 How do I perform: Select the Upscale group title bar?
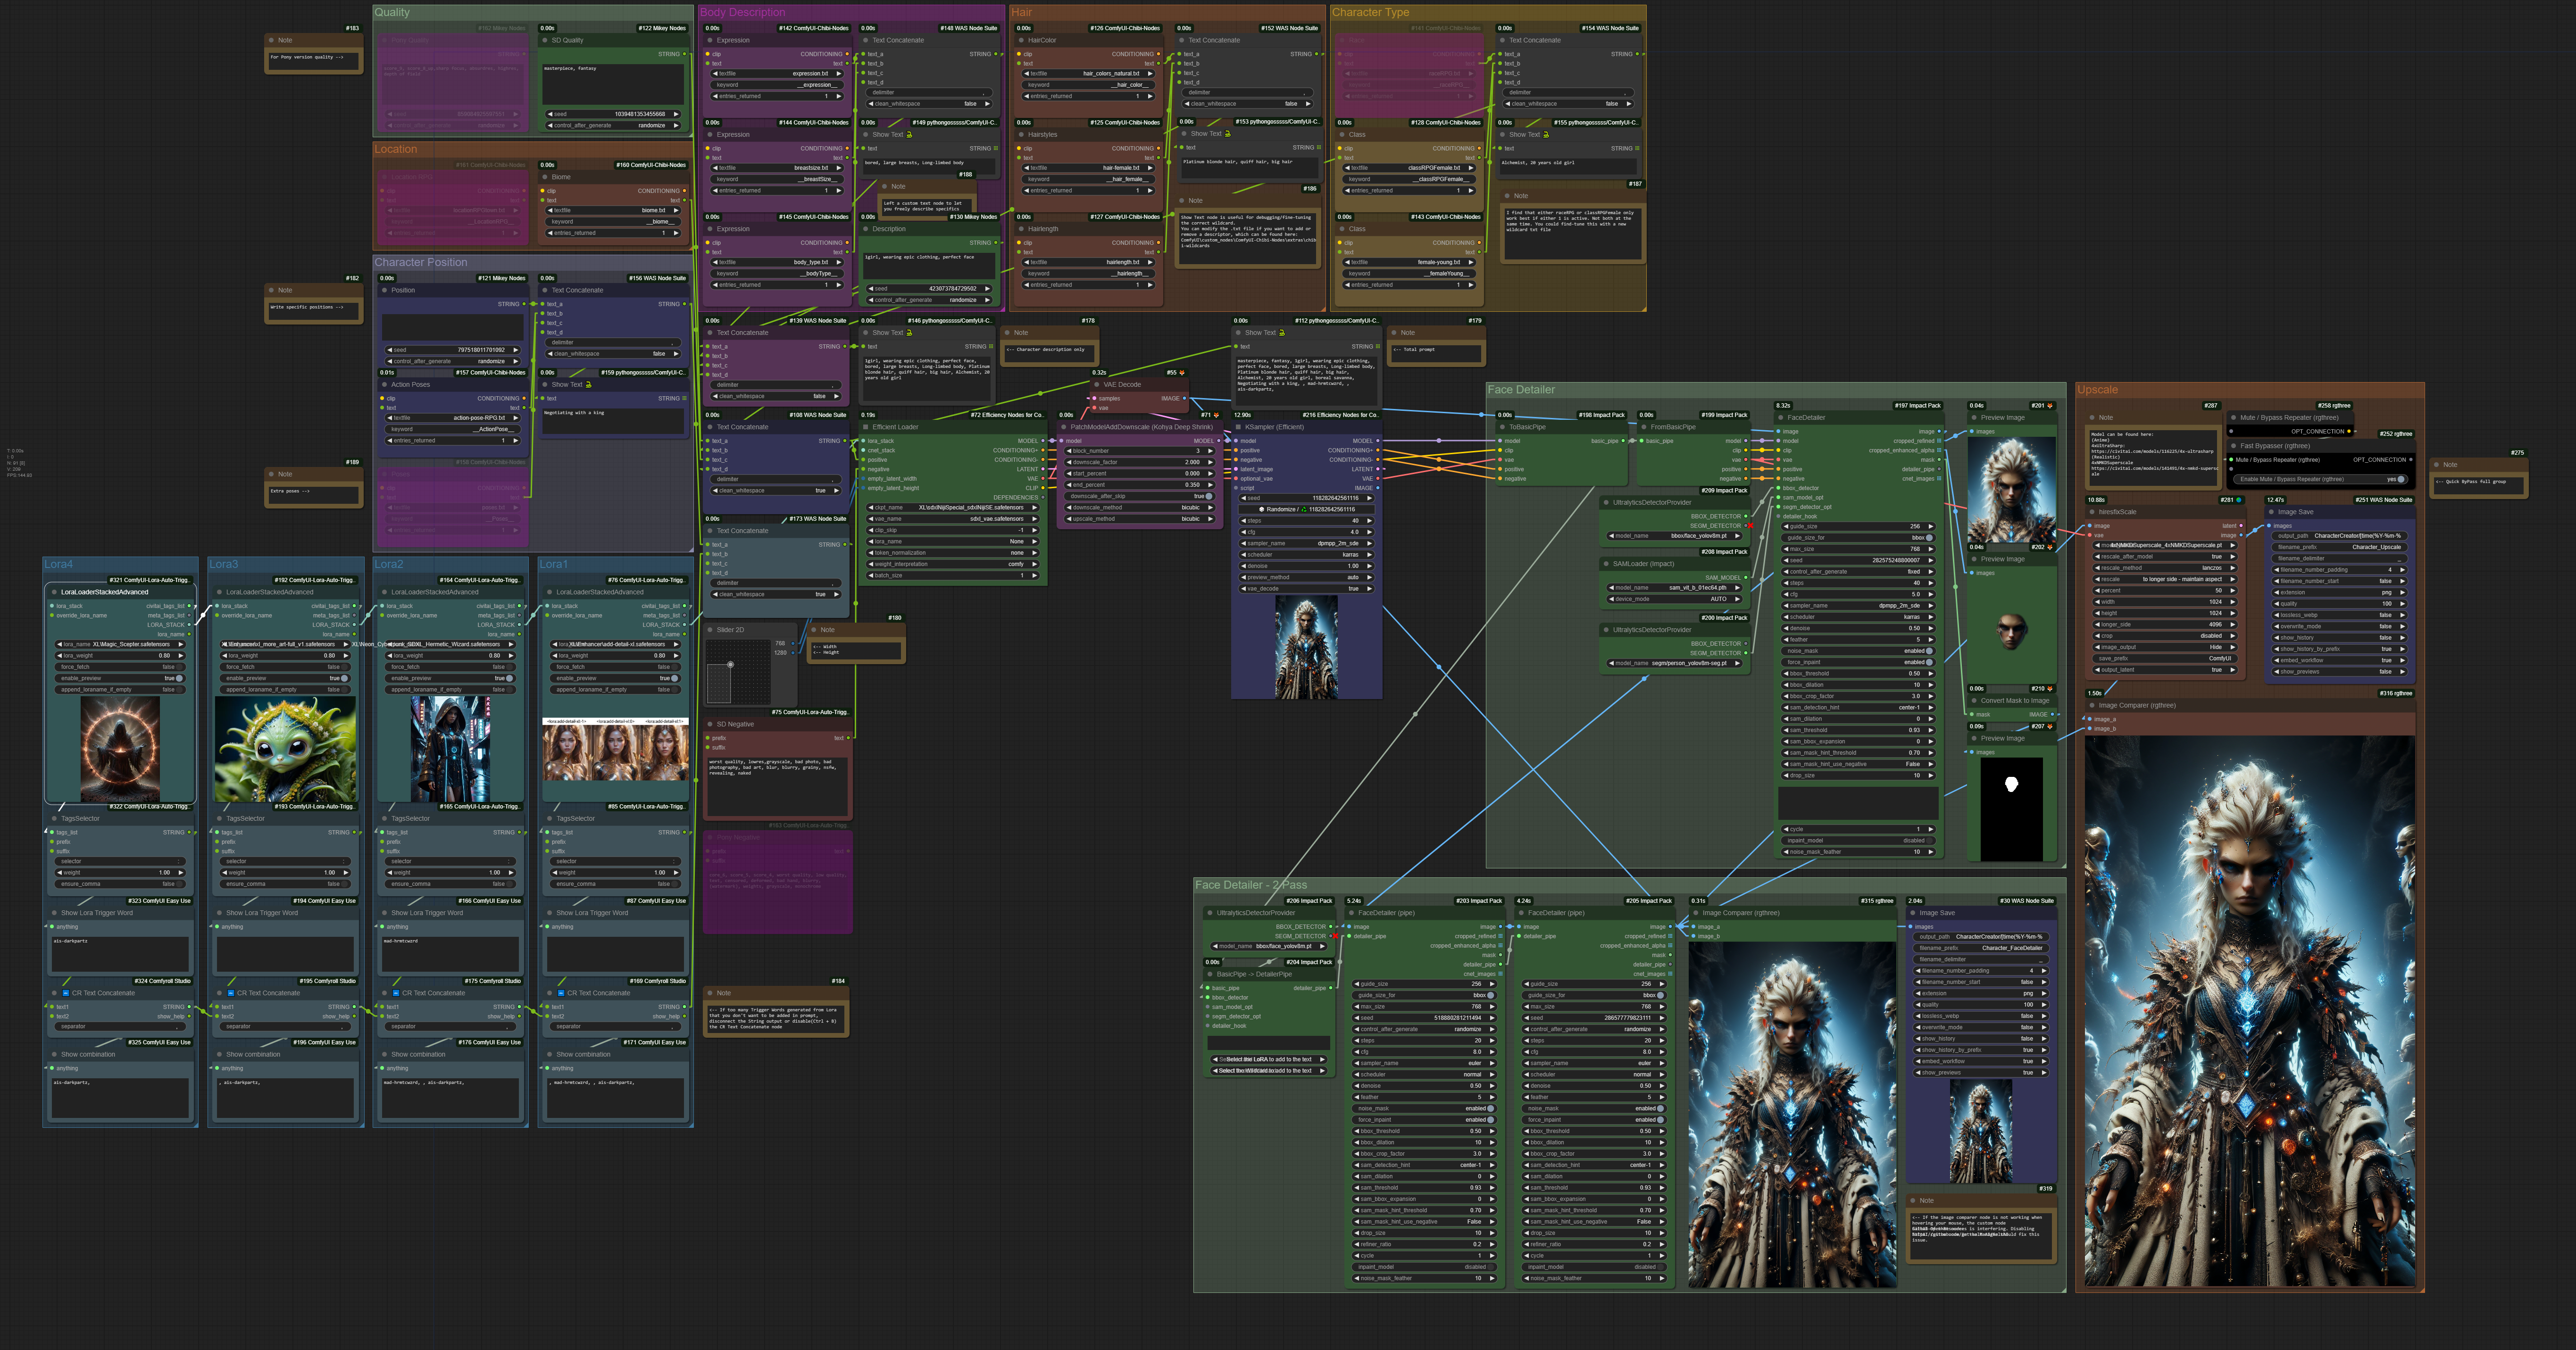tap(2098, 390)
